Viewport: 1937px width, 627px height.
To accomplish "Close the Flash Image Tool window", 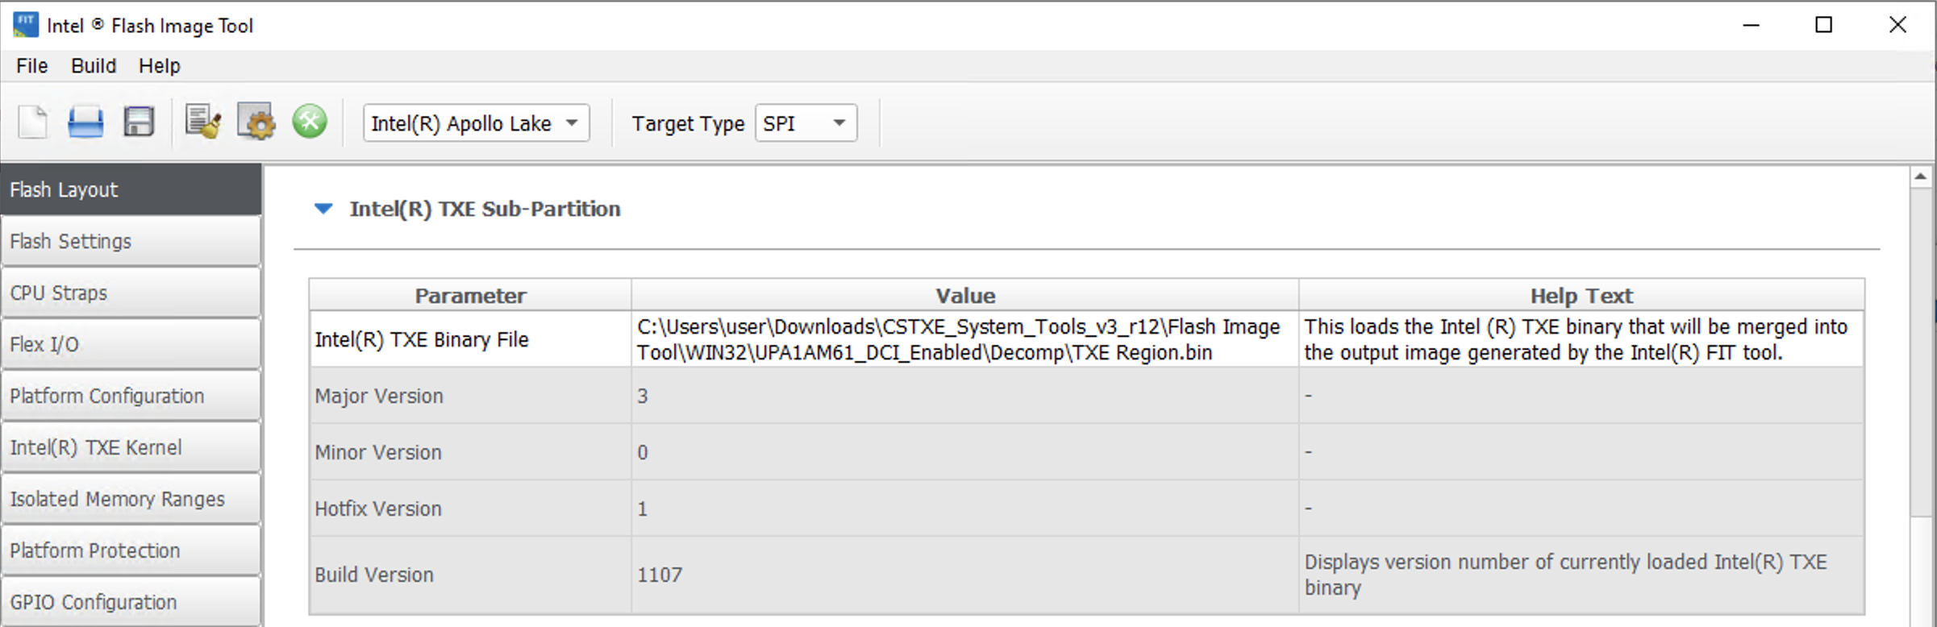I will coord(1897,25).
